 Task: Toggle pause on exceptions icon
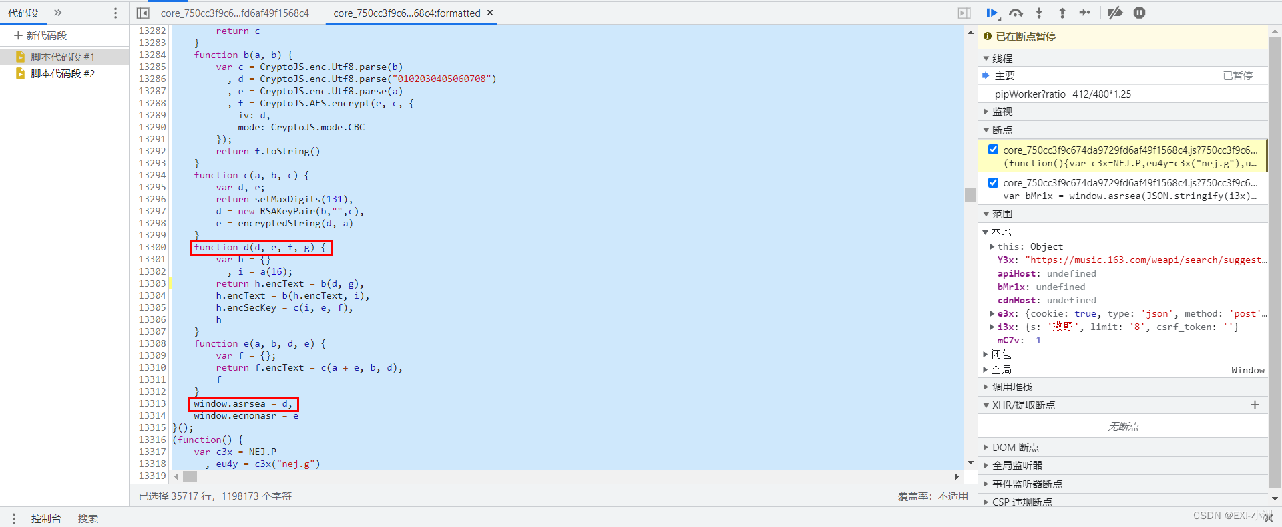click(x=1139, y=13)
